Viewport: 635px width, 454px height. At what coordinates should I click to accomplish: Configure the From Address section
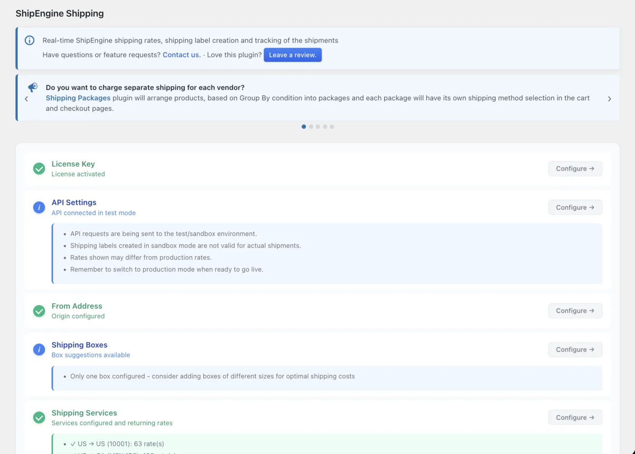click(575, 311)
